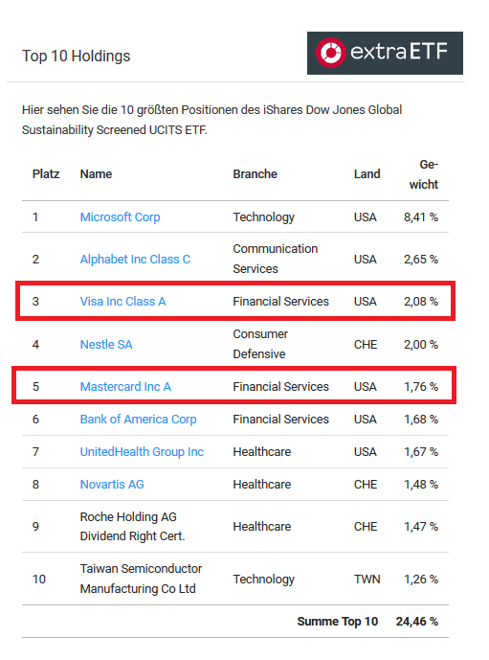The width and height of the screenshot is (489, 660).
Task: Click the Summe Top 10 total label
Action: (x=337, y=622)
